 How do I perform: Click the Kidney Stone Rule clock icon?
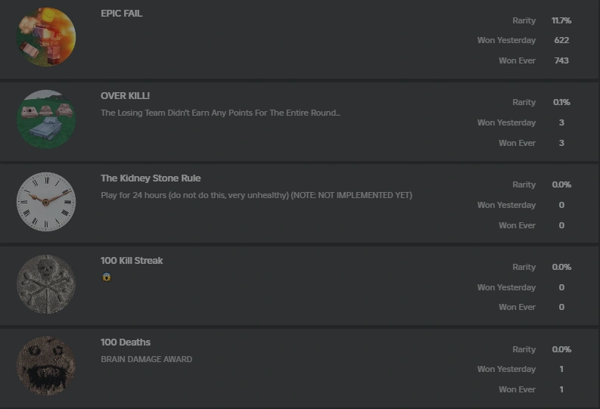[46, 202]
